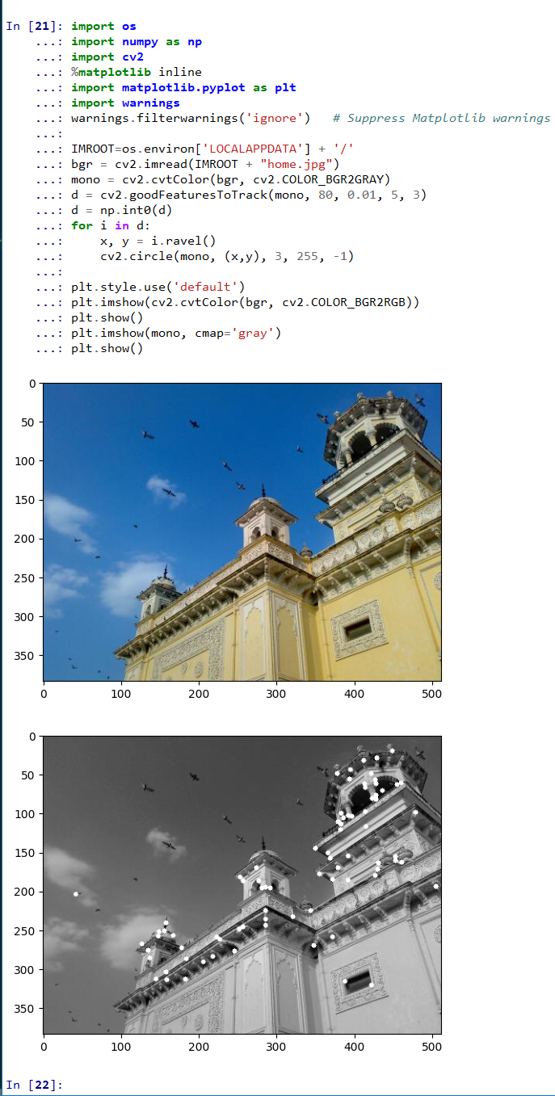
Task: Click the 500 x-axis tick of the color plot
Action: tap(432, 693)
